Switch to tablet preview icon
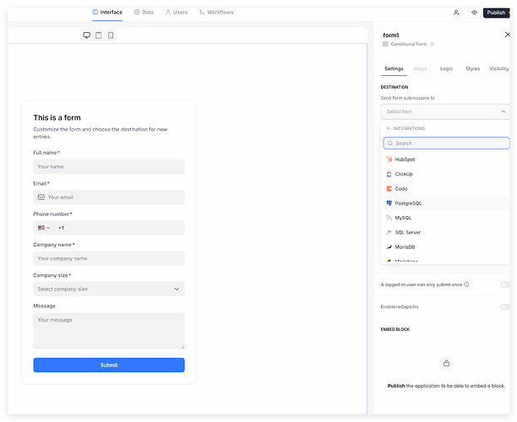This screenshot has width=517, height=422. [99, 35]
